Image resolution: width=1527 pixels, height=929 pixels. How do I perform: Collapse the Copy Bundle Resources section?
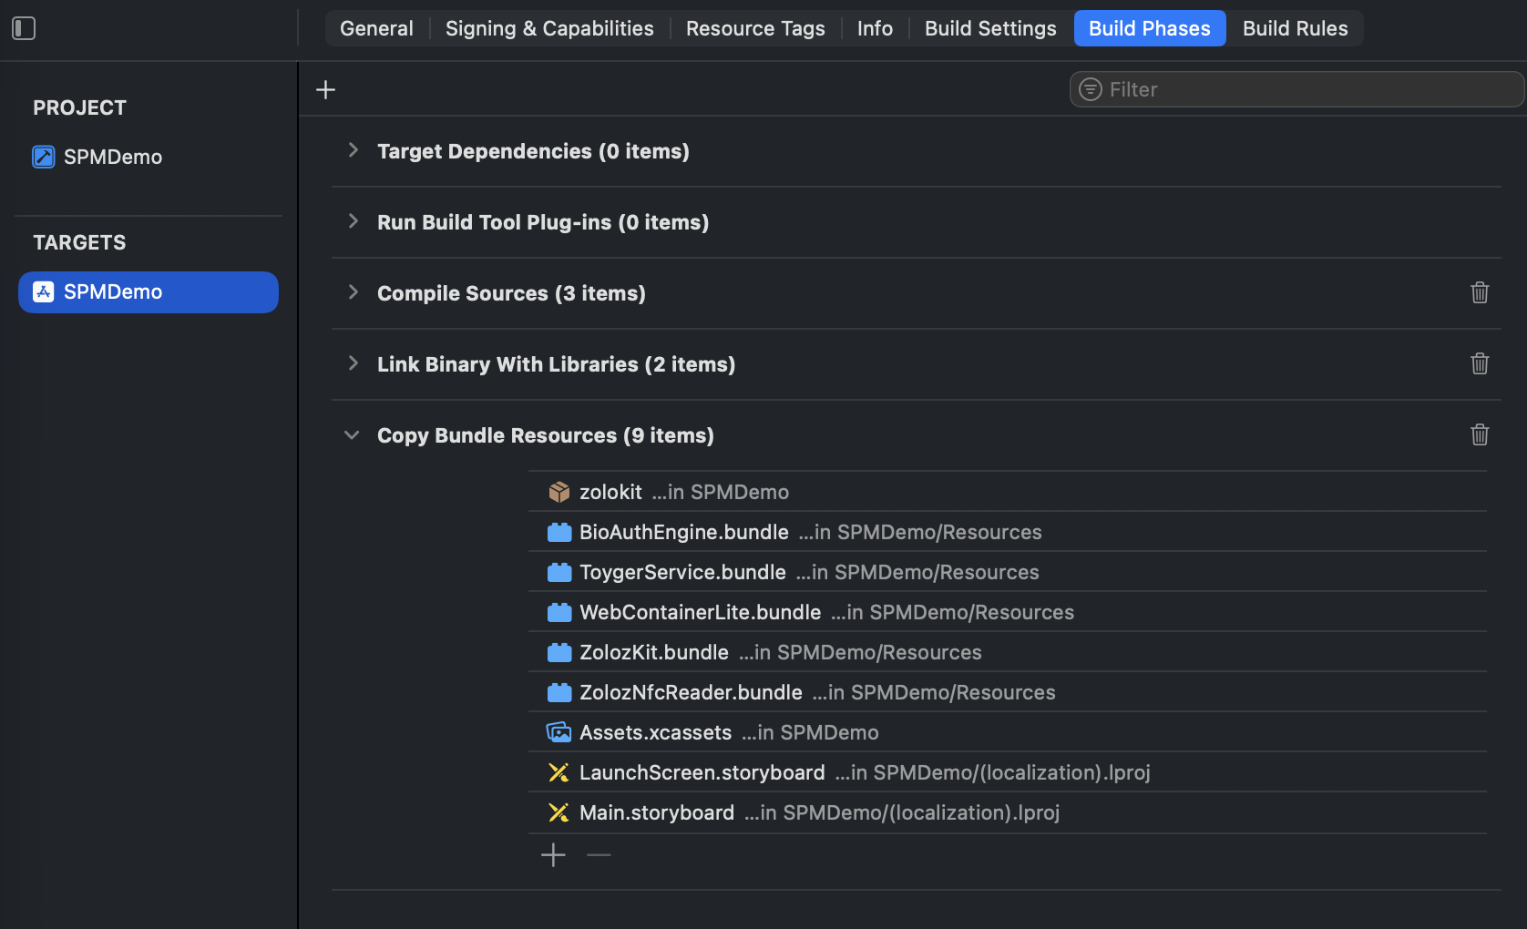click(352, 435)
